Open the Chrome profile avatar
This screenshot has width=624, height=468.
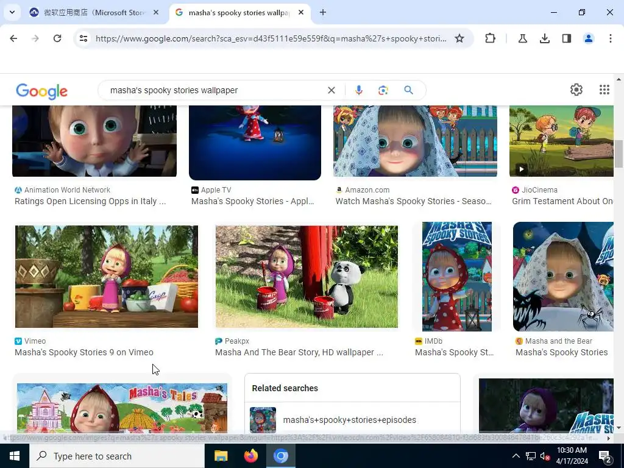coord(589,38)
